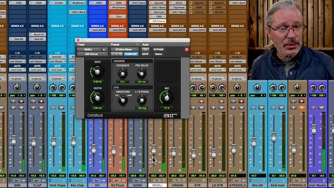Select the previous preset with minus button
334x188 pixels.
point(113,54)
